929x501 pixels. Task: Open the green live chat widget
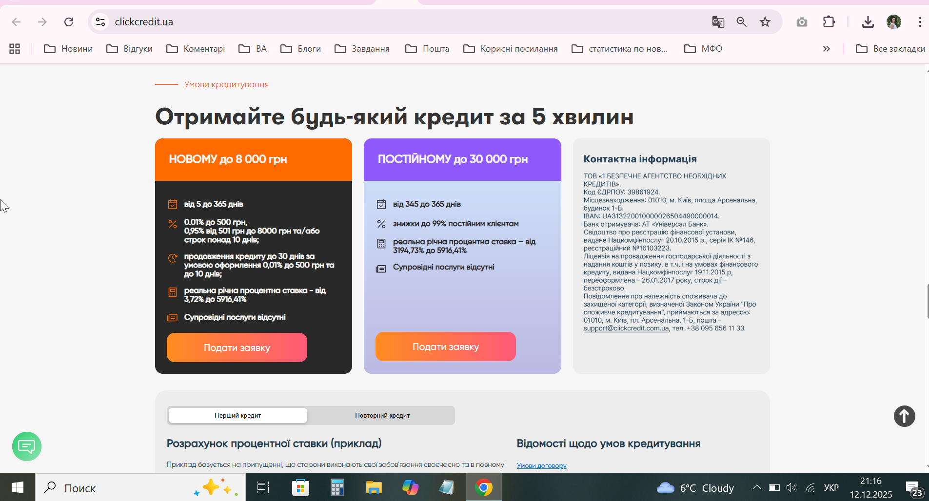click(x=27, y=446)
